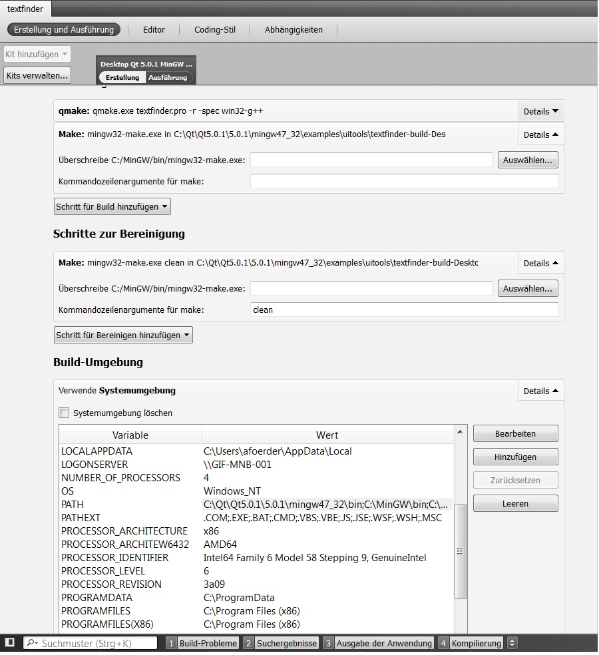Select the PROGRAMFILES(X86) variable row
599x655 pixels.
pos(256,625)
